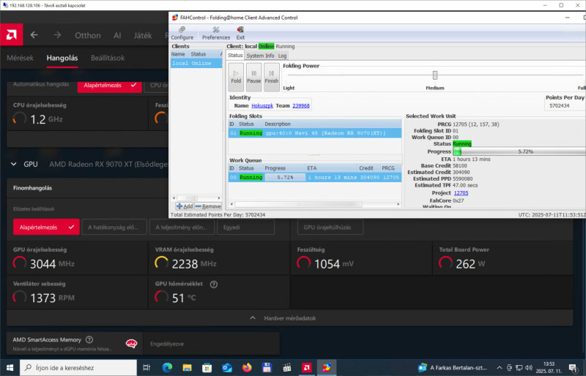Select Alapértelmezés preset under Finomhangolás
Screen dimensions: 586x376
pyautogui.click(x=46, y=227)
